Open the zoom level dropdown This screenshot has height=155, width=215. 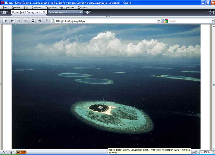(212, 152)
